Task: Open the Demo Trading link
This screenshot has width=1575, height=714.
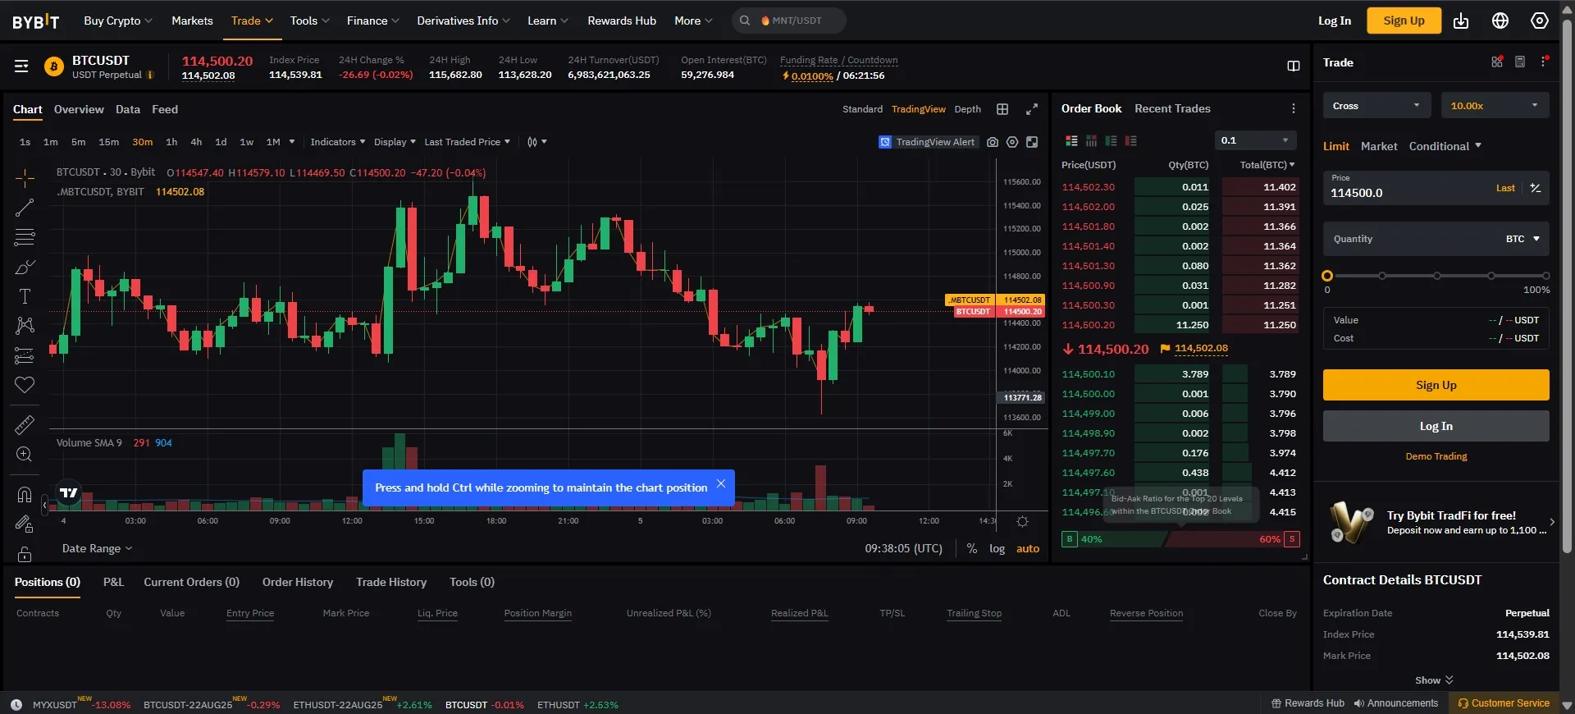Action: pyautogui.click(x=1436, y=456)
